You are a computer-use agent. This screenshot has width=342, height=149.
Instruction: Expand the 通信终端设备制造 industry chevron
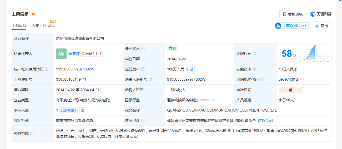tap(213, 100)
